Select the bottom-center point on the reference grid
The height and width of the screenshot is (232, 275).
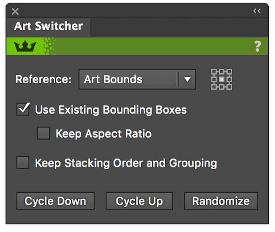click(221, 87)
